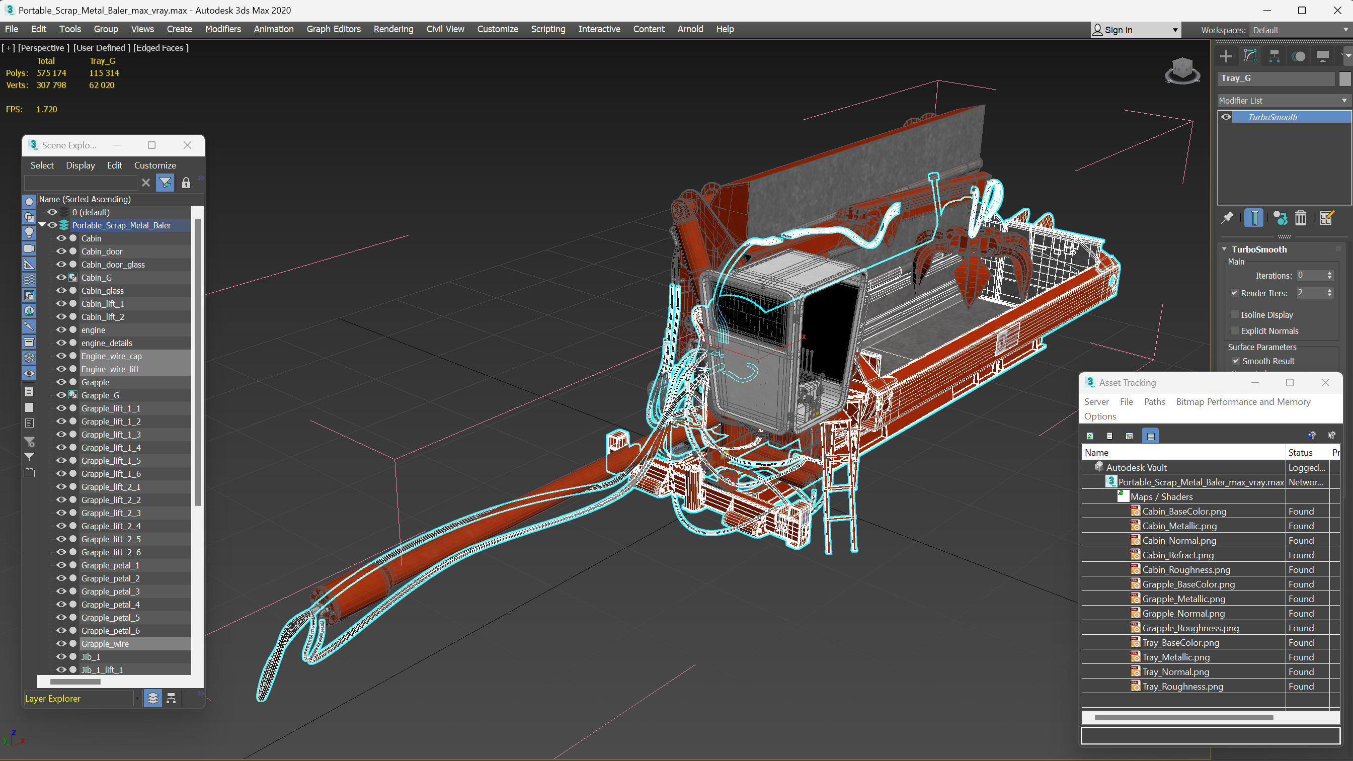Toggle Render Iters checkbox
This screenshot has width=1353, height=761.
1235,293
